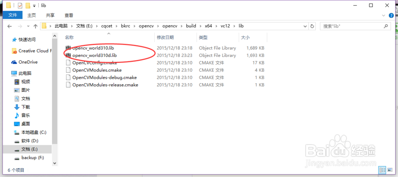398x177 pixels.
Task: Click 文档 (E:) in the address breadcrumb
Action: [85, 26]
